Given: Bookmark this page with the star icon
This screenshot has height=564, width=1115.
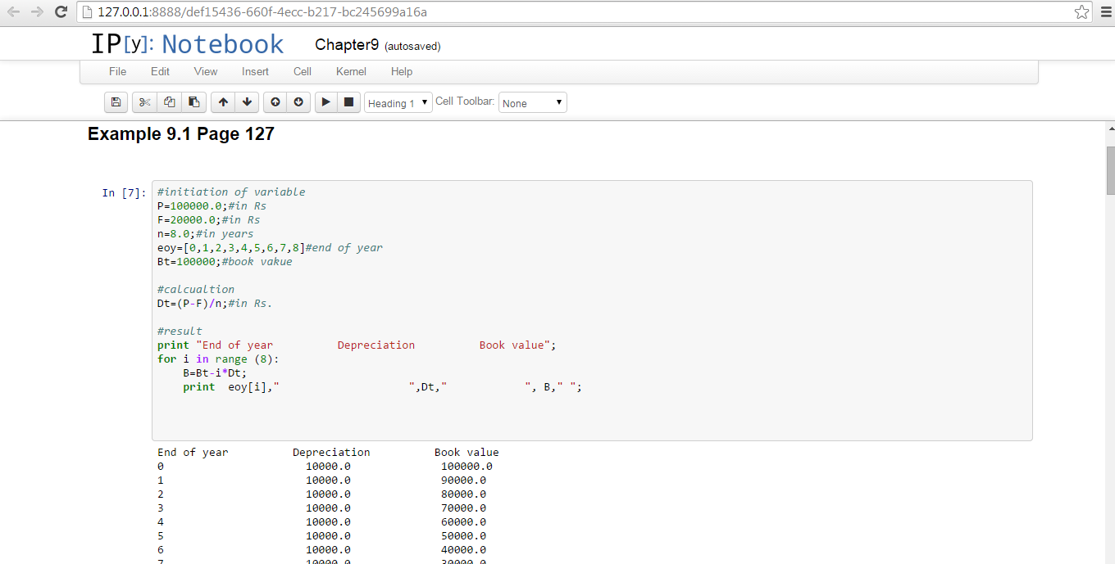Looking at the screenshot, I should tap(1081, 12).
